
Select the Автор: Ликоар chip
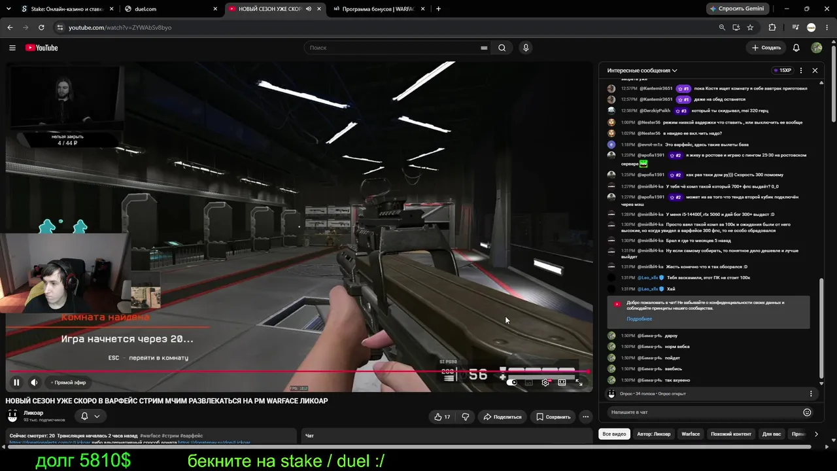click(654, 434)
